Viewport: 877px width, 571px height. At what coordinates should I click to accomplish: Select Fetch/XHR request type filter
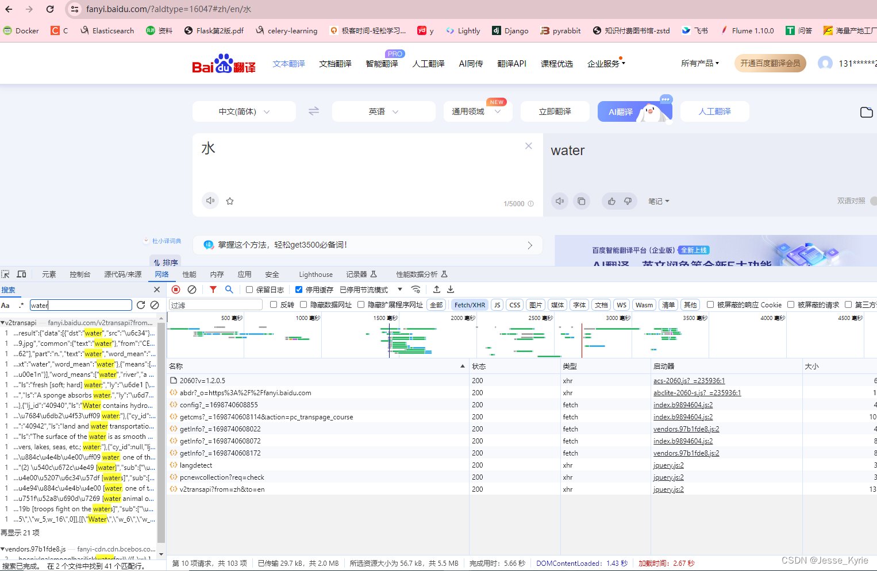coord(470,305)
